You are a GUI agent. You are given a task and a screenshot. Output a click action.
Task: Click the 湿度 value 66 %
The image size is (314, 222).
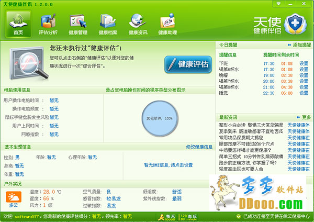pyautogui.click(x=49, y=199)
